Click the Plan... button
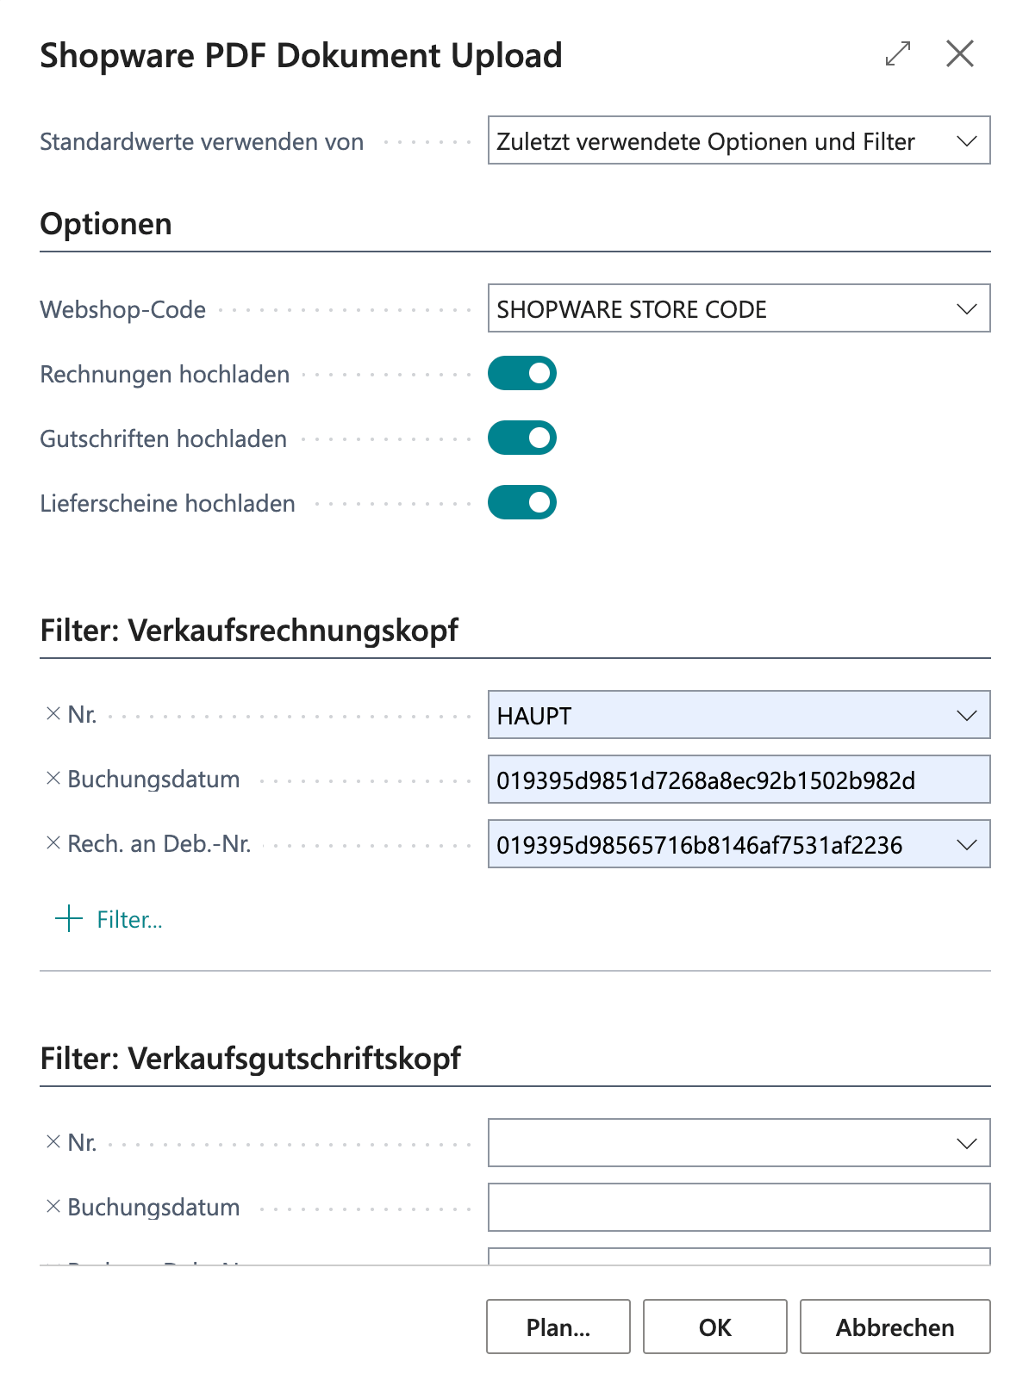Viewport: 1029px width, 1392px height. click(558, 1327)
